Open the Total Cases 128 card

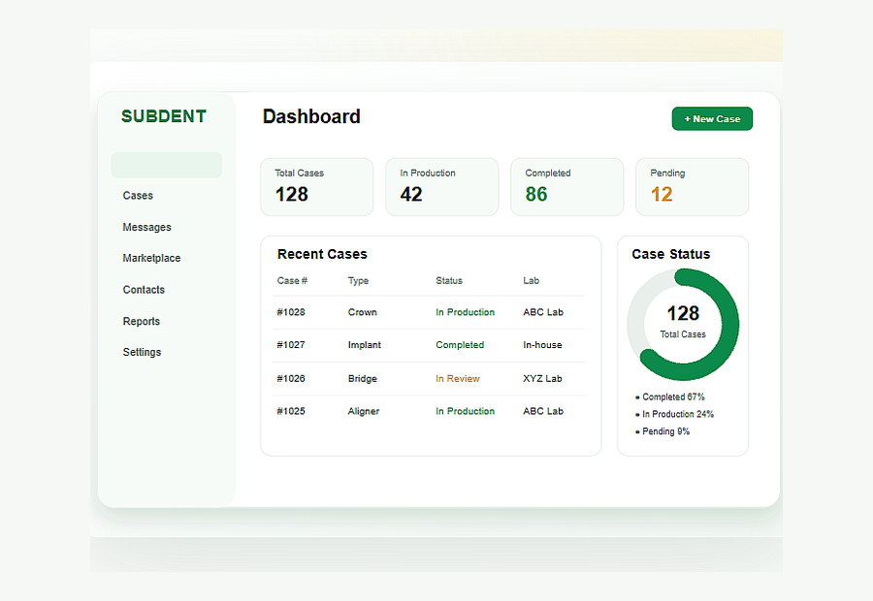click(317, 187)
